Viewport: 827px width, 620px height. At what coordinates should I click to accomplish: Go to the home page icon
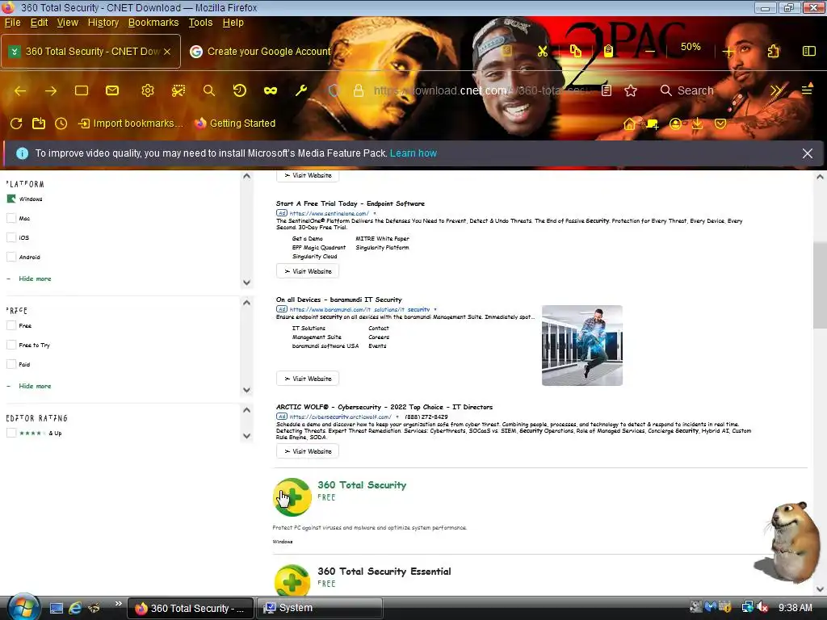click(x=629, y=124)
